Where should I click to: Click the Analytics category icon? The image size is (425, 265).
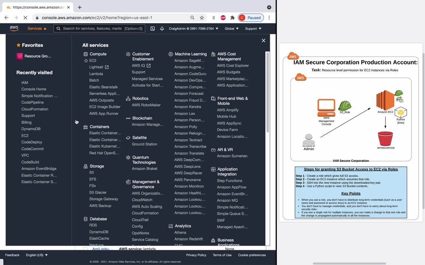coord(171,226)
